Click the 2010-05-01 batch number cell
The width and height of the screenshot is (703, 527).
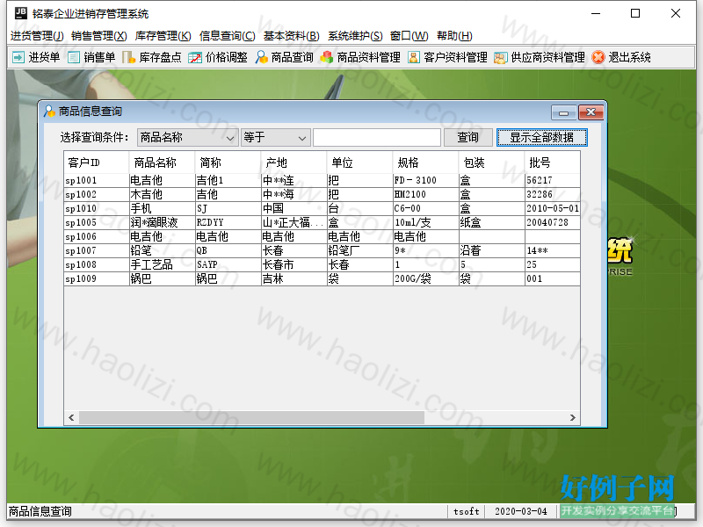coord(553,208)
